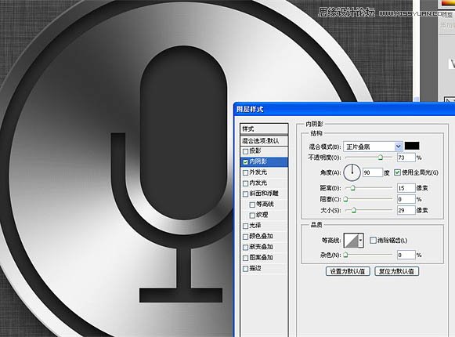
Task: Click the 杂色 noise slider handle
Action: coord(345,255)
